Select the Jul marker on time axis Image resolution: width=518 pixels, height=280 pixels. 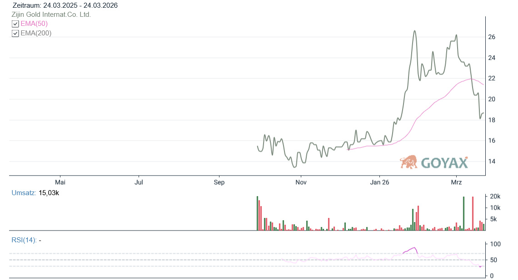139,182
